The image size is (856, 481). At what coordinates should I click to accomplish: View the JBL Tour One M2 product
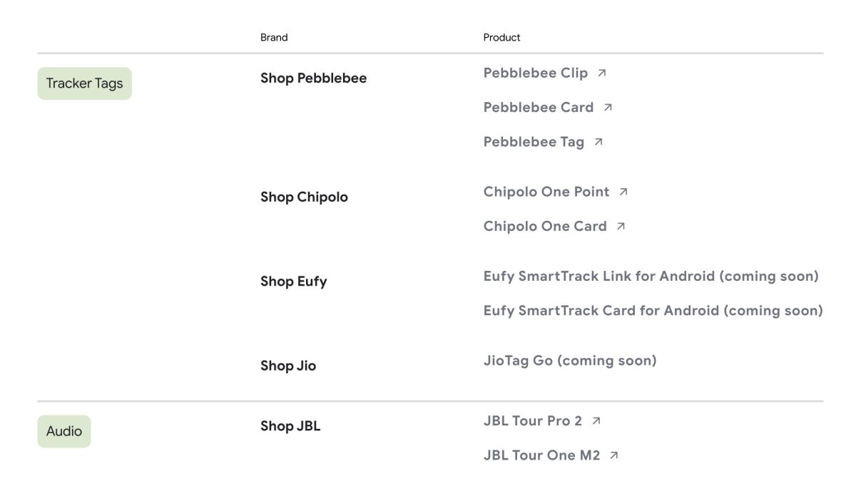click(x=541, y=455)
